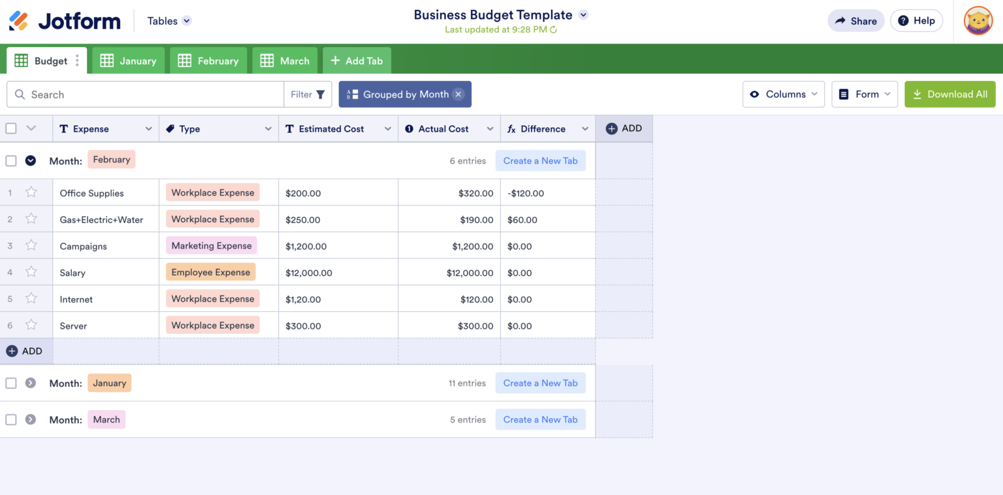The height and width of the screenshot is (495, 1003).
Task: Click Create a New Tab for February
Action: click(541, 160)
